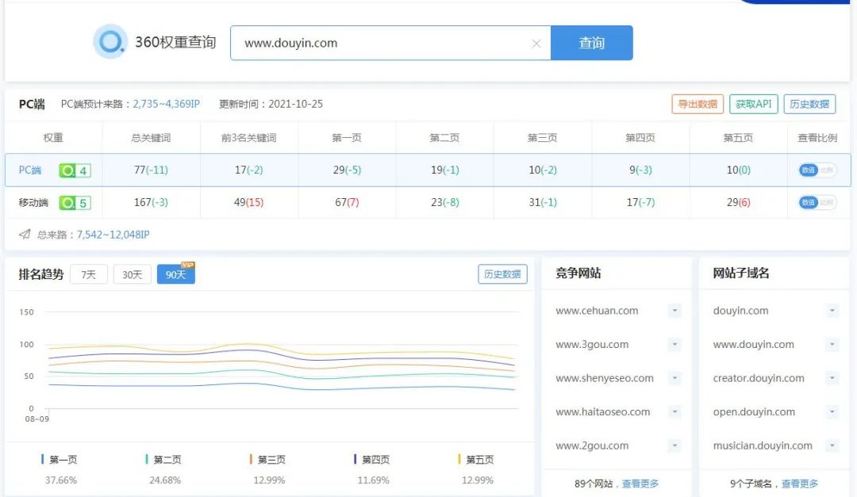Open subdomain open.douyin.com
The image size is (857, 497).
click(x=754, y=412)
